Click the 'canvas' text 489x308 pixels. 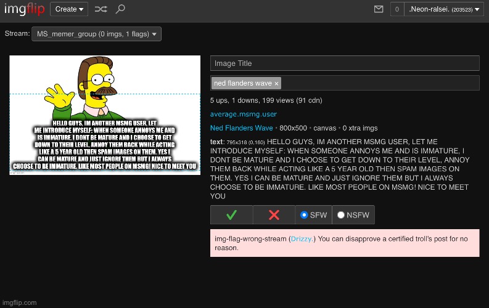pos(324,128)
